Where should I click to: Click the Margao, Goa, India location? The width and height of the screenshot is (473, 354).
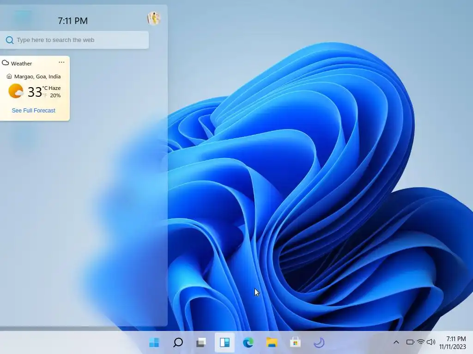click(37, 77)
